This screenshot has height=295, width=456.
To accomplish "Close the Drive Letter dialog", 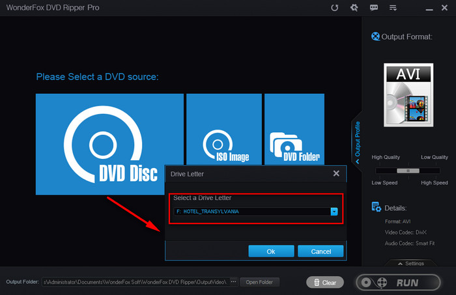I will [336, 173].
